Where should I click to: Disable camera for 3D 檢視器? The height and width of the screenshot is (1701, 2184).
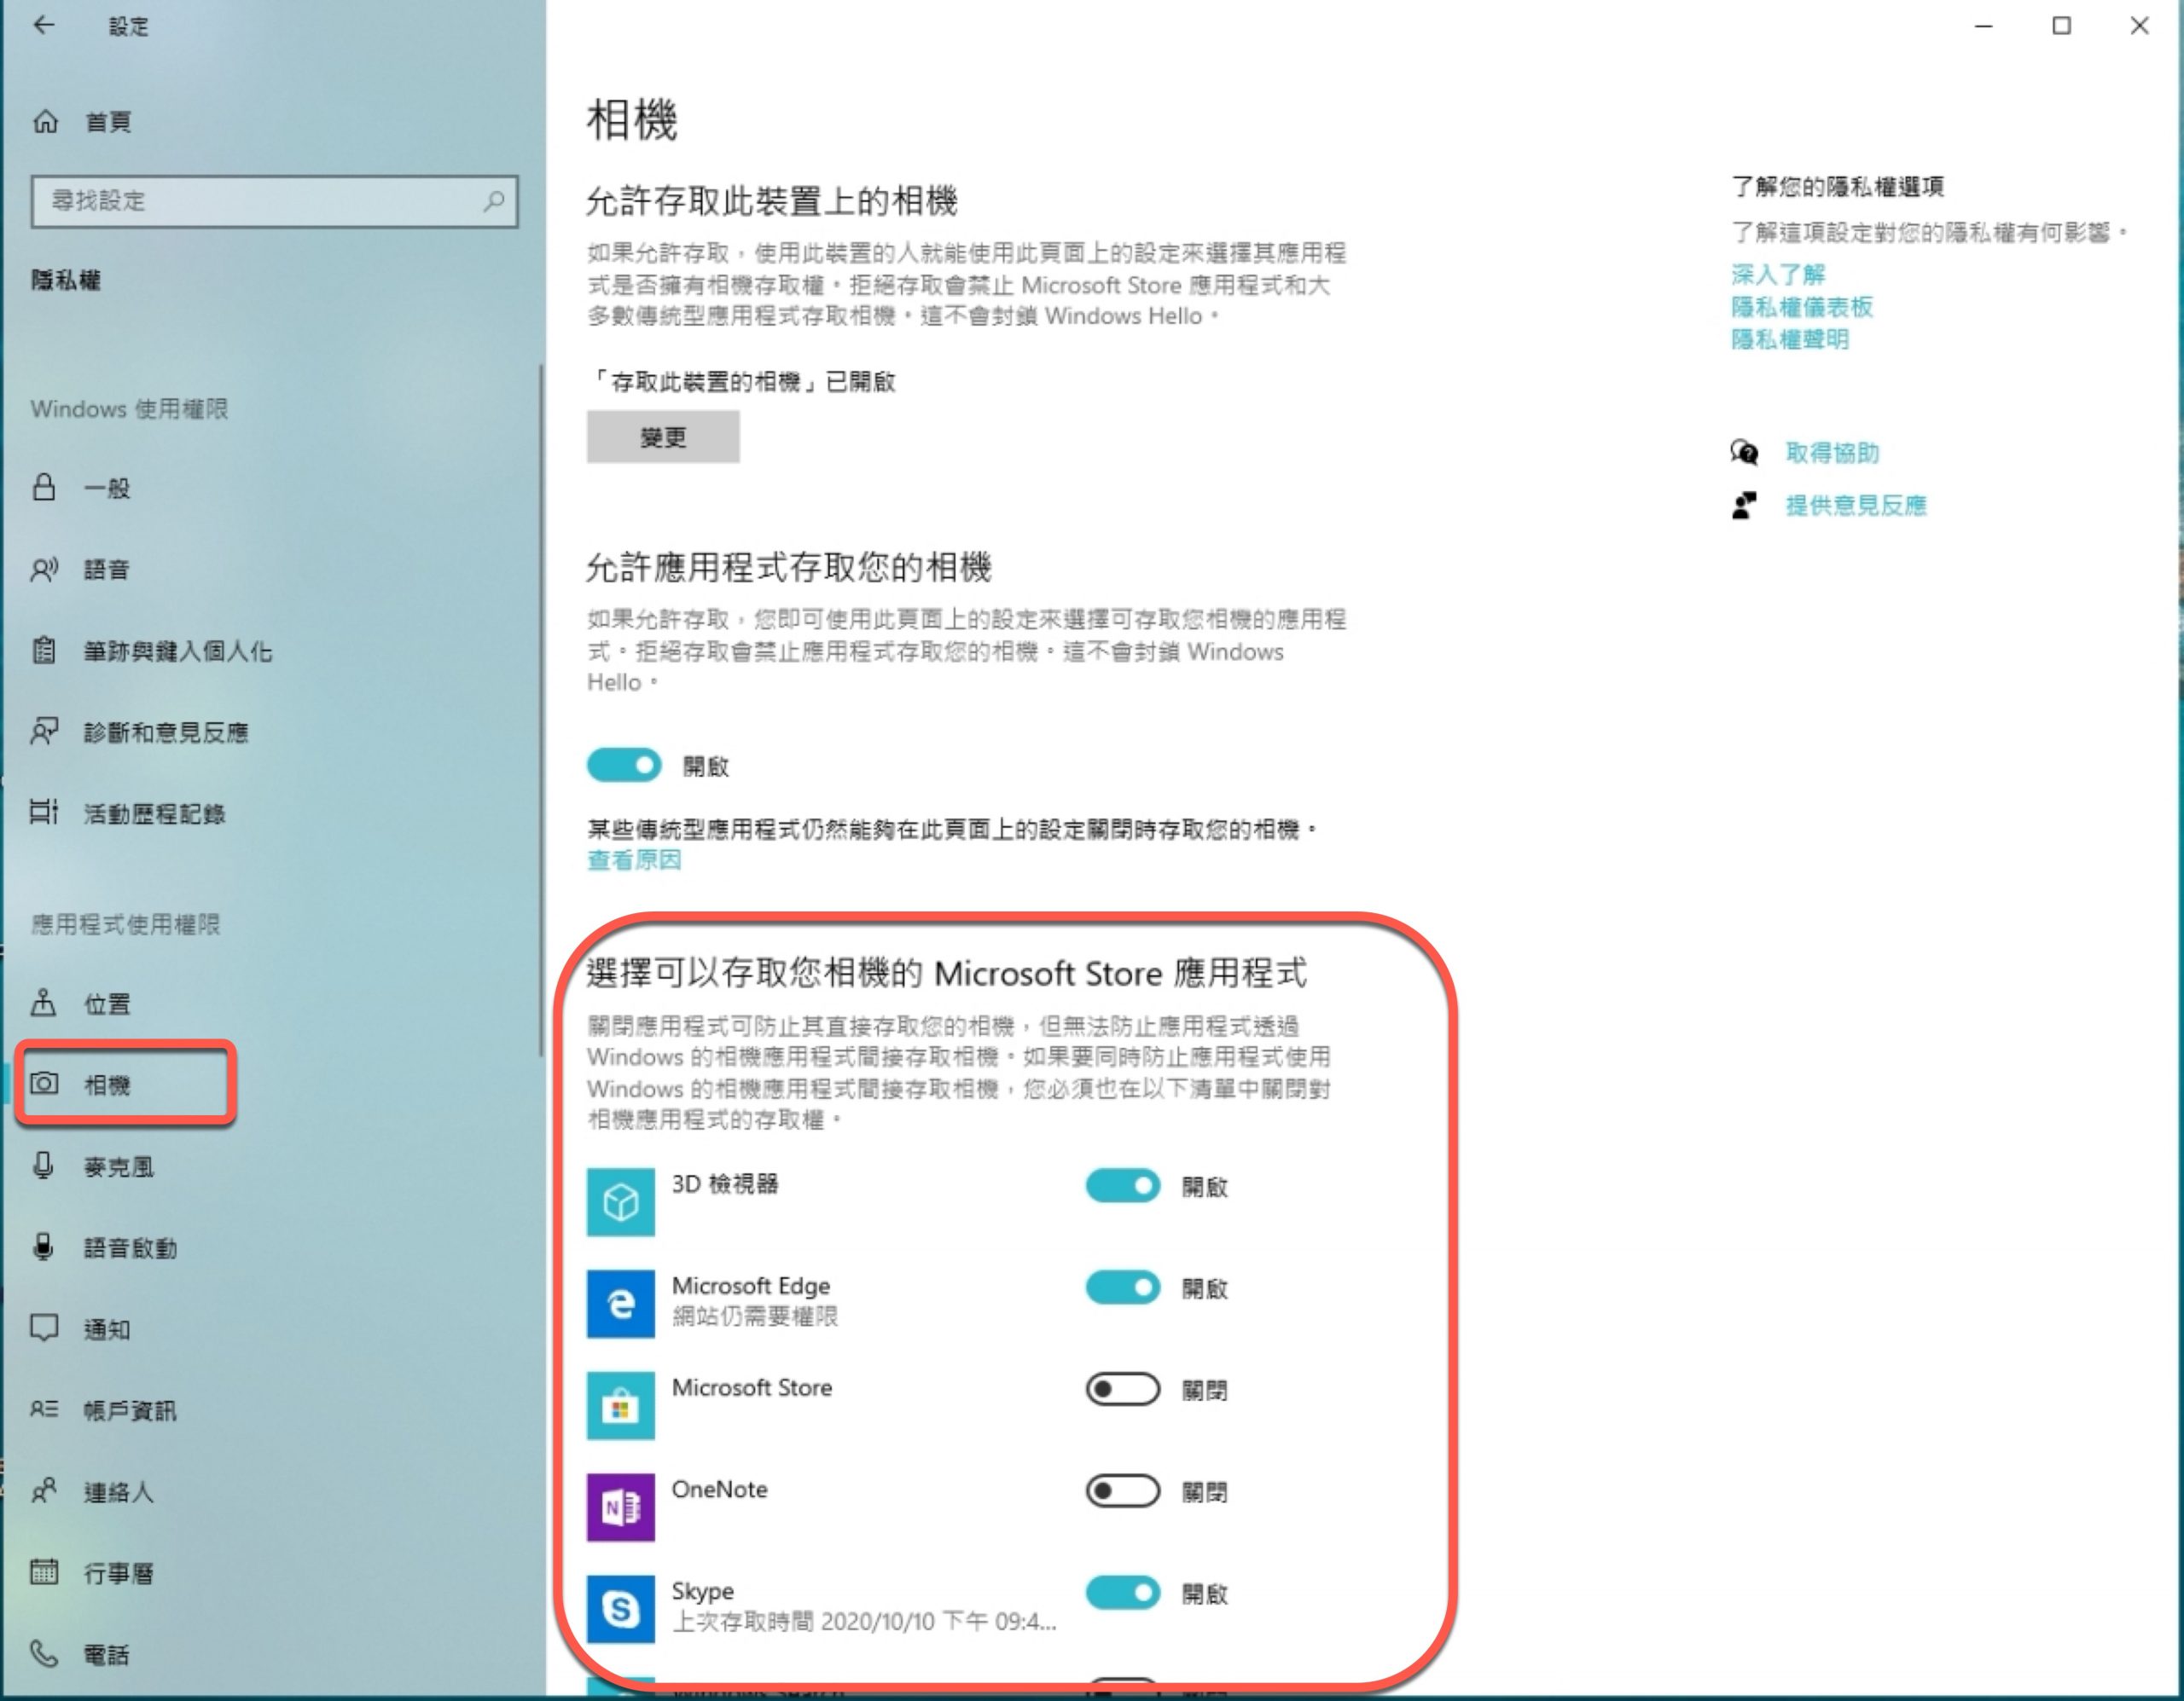tap(1122, 1186)
